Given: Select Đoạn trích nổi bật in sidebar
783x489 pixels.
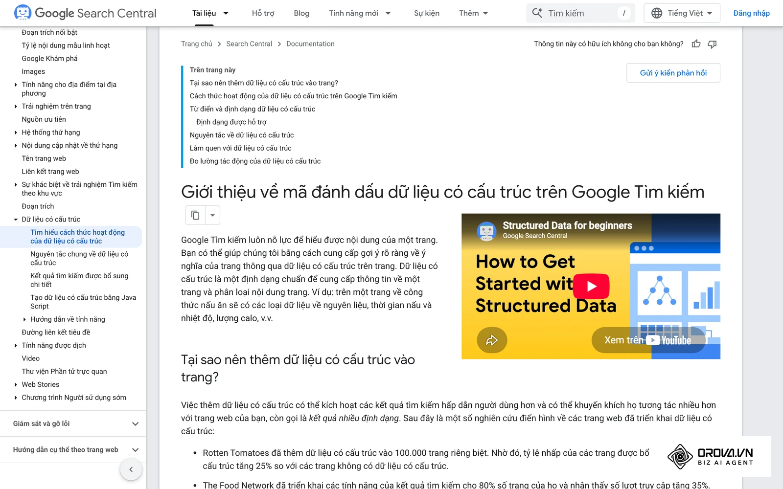Looking at the screenshot, I should 49,32.
